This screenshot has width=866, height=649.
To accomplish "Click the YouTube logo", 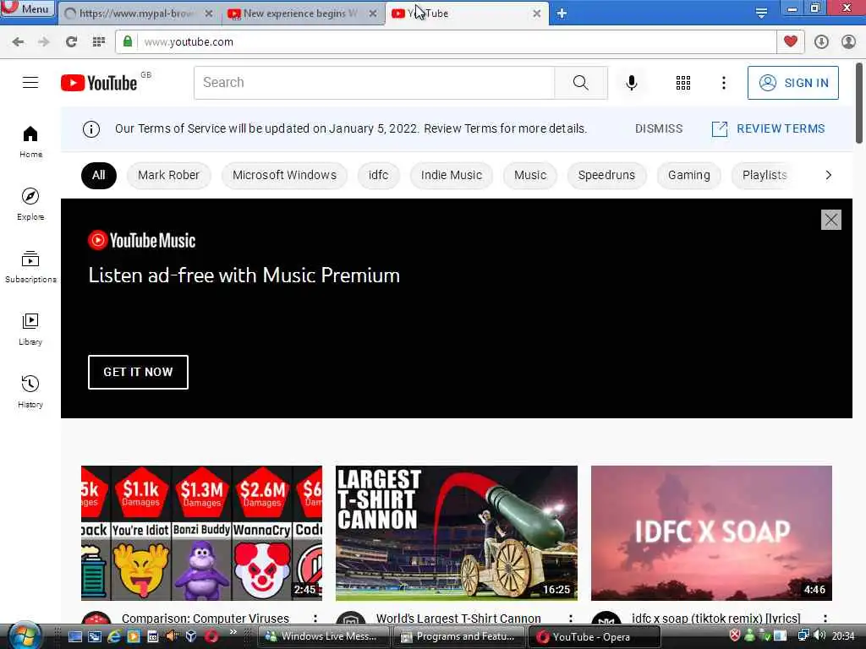I will point(100,83).
